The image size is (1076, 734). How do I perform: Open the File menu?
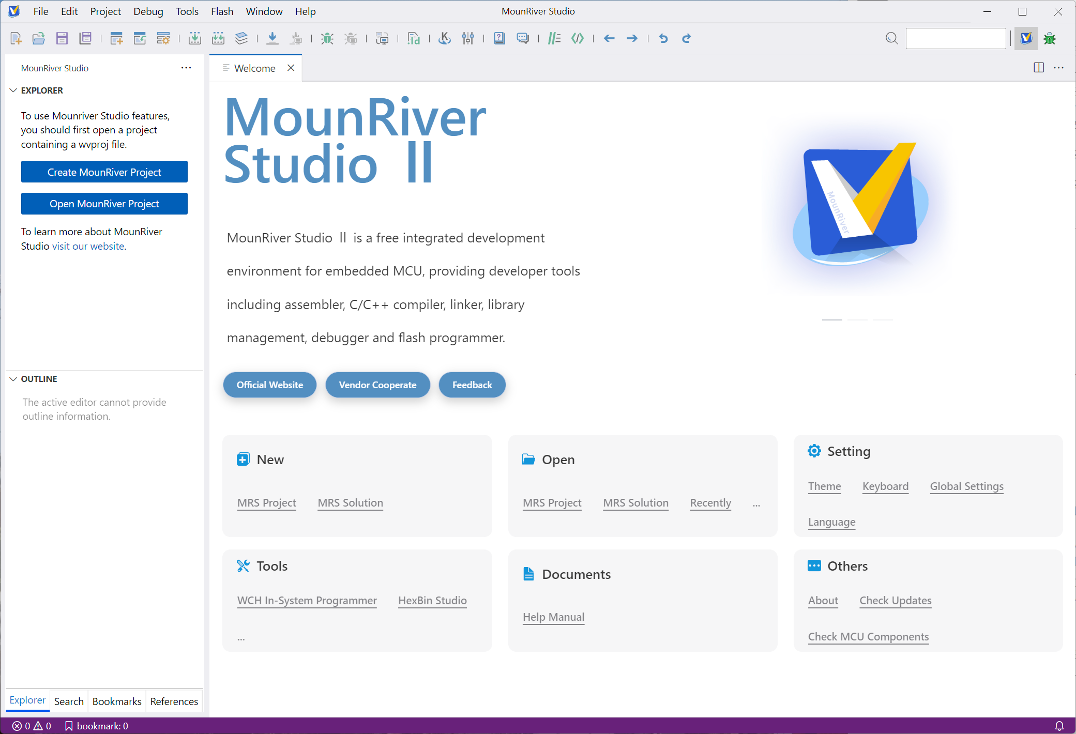click(41, 11)
